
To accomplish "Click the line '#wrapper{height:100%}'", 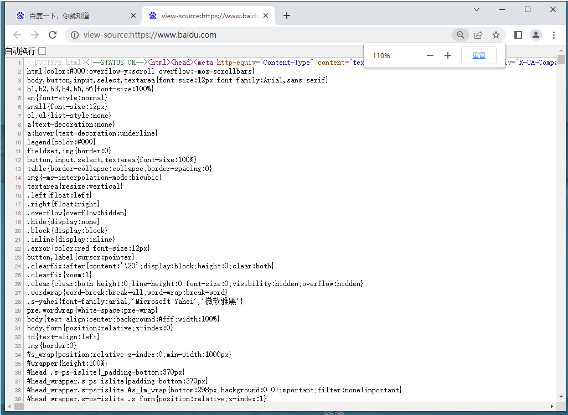I will point(67,363).
